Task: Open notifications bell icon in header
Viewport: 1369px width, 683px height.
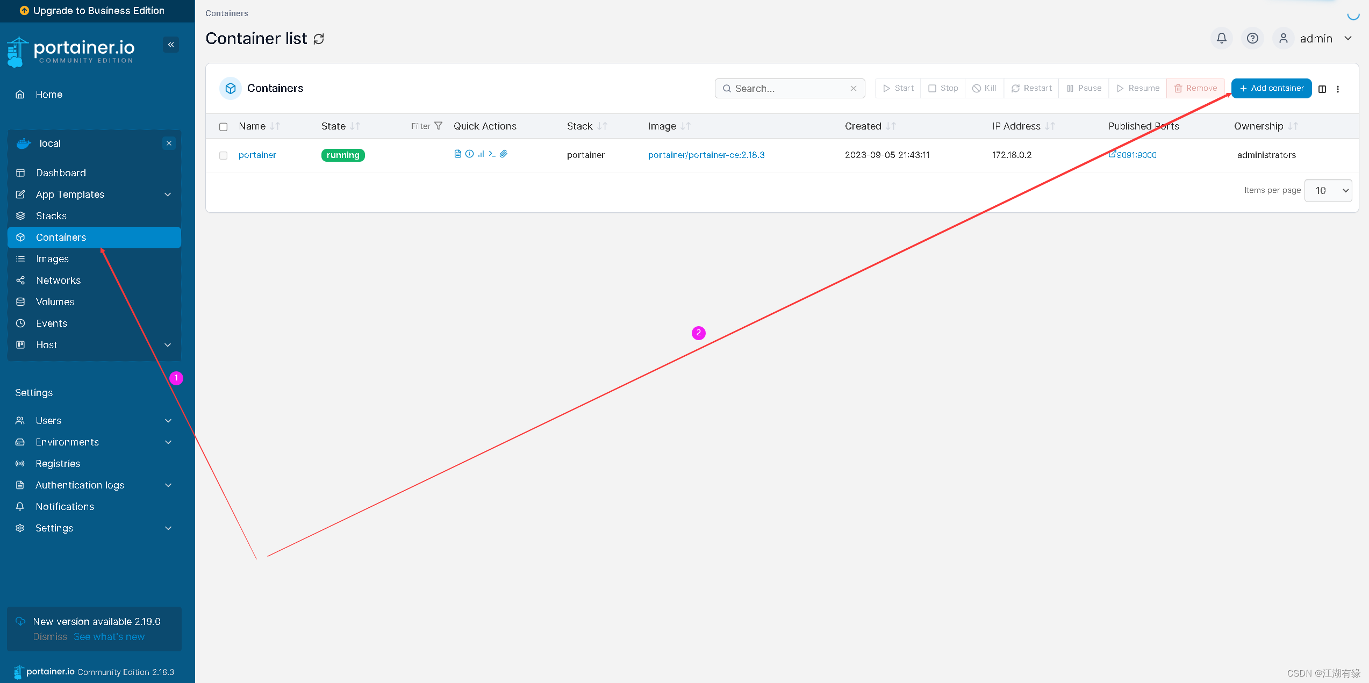Action: click(x=1221, y=38)
